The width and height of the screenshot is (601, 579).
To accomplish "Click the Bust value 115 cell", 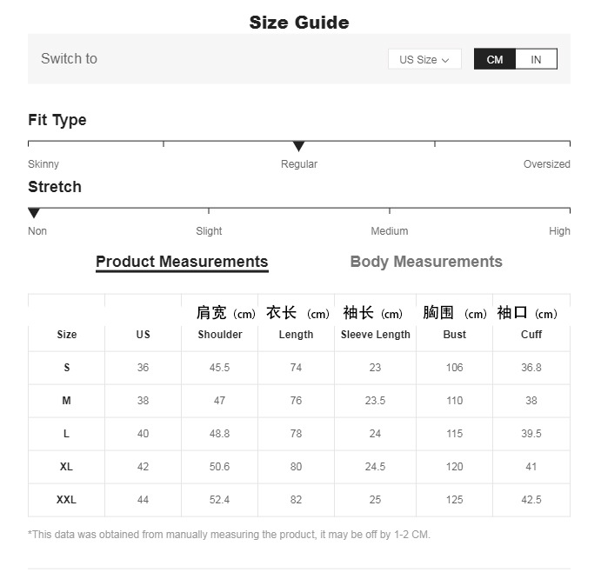I will pyautogui.click(x=454, y=434).
